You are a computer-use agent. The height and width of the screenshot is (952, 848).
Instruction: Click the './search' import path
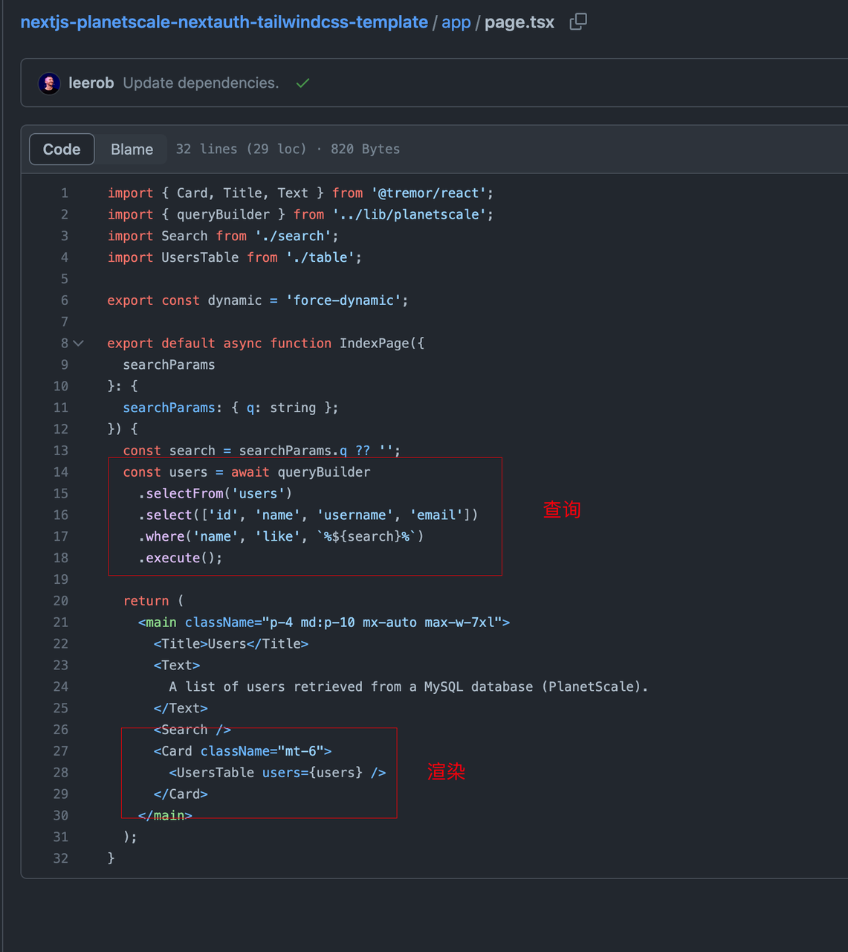pyautogui.click(x=293, y=237)
